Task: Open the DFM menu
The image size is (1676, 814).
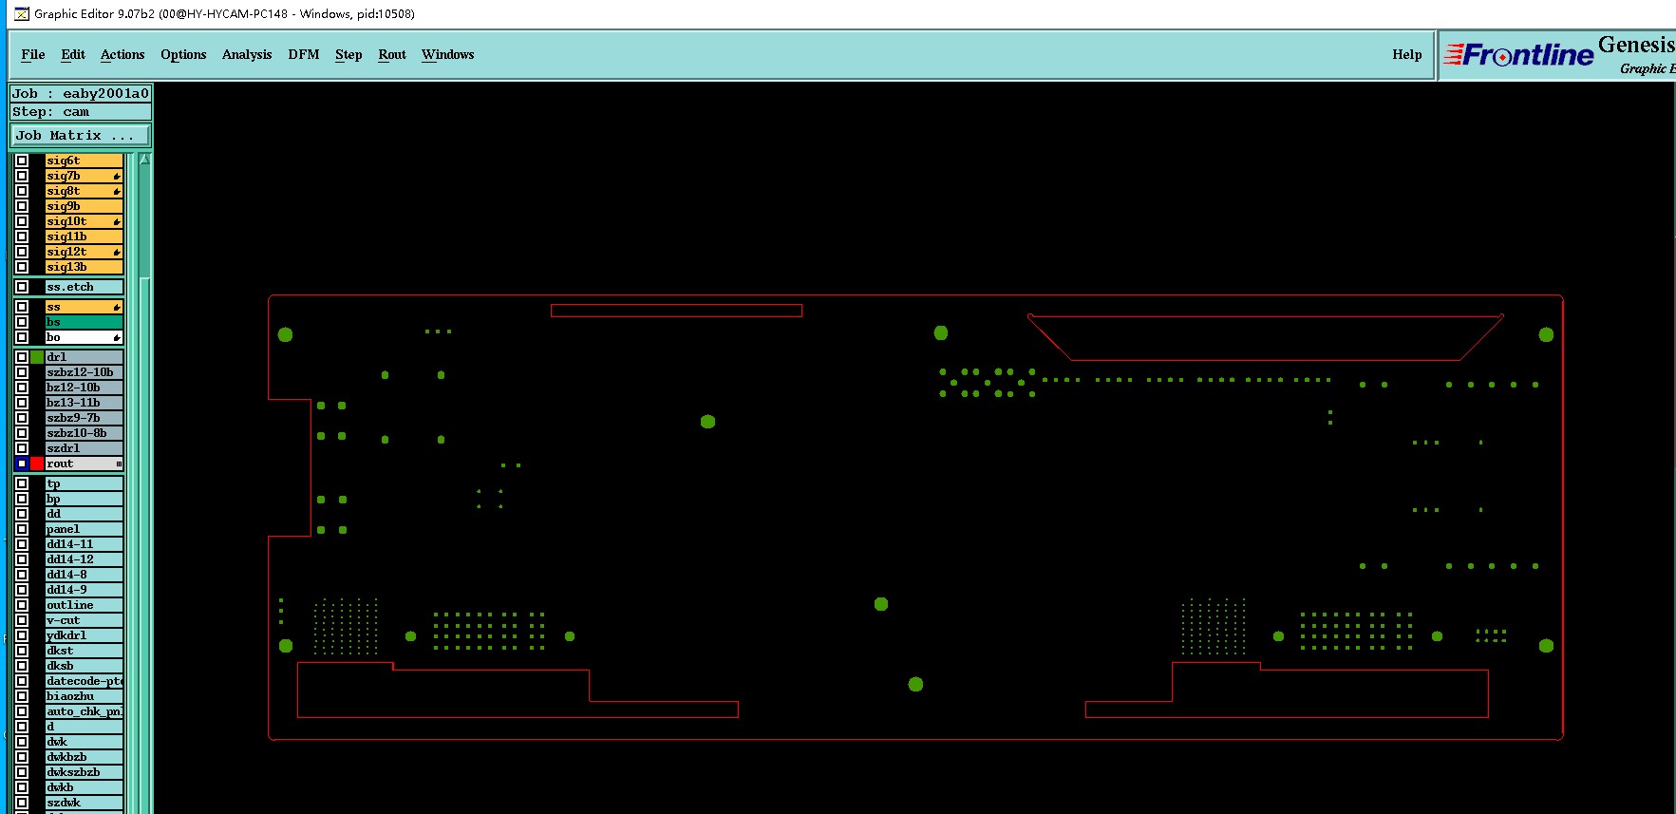Action: tap(304, 55)
